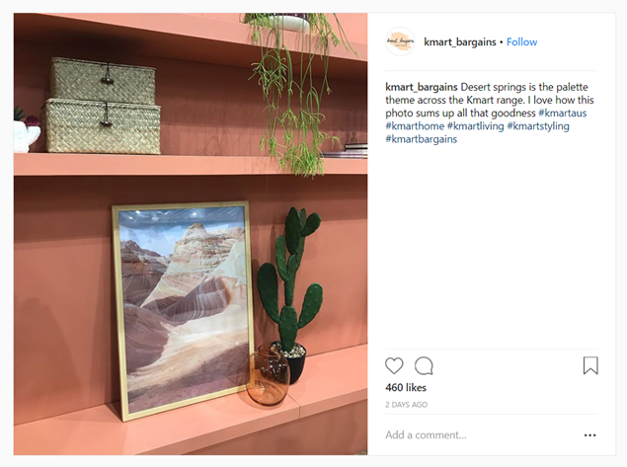Viewport: 627px width, 467px height.
Task: Follow the kmart_bargains account
Action: pos(521,42)
